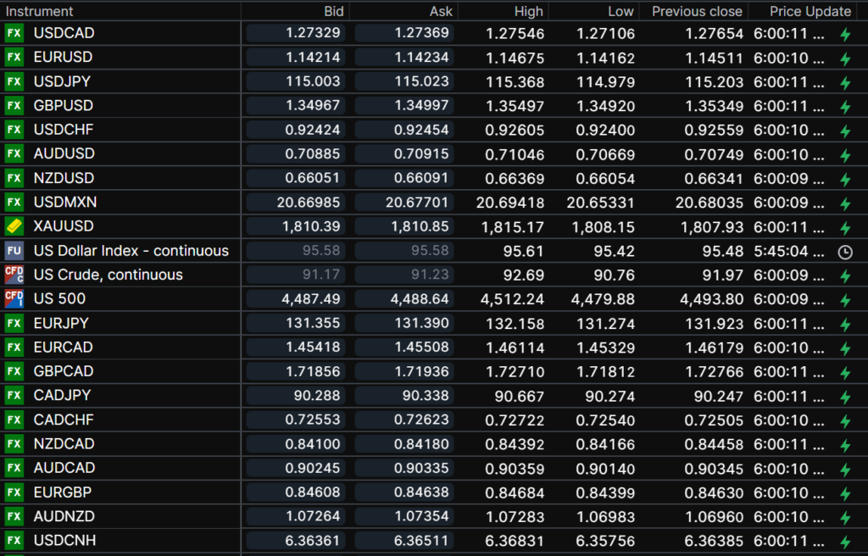Click the green lightning icon in GBPCAD row
The width and height of the screenshot is (868, 556).
[844, 373]
